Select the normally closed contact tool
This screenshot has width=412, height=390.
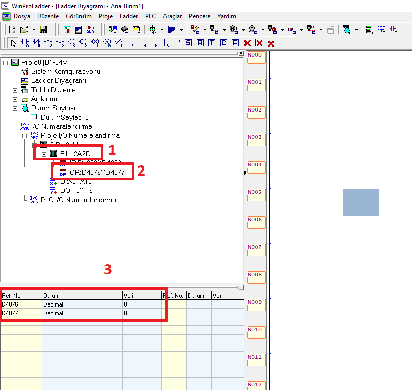click(x=36, y=43)
